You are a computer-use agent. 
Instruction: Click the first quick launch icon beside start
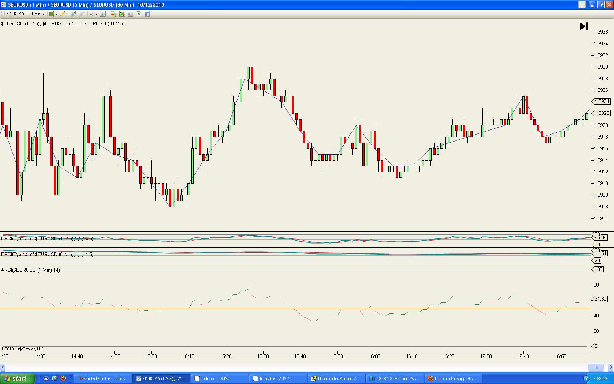(46, 379)
